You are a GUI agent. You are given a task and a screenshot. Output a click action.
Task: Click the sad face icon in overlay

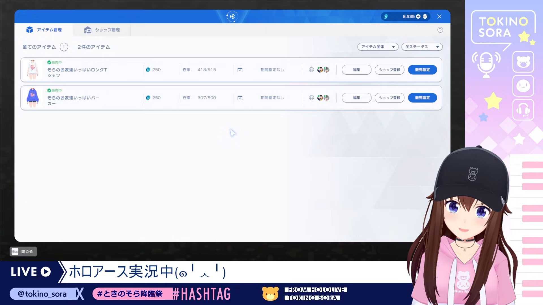pyautogui.click(x=523, y=86)
